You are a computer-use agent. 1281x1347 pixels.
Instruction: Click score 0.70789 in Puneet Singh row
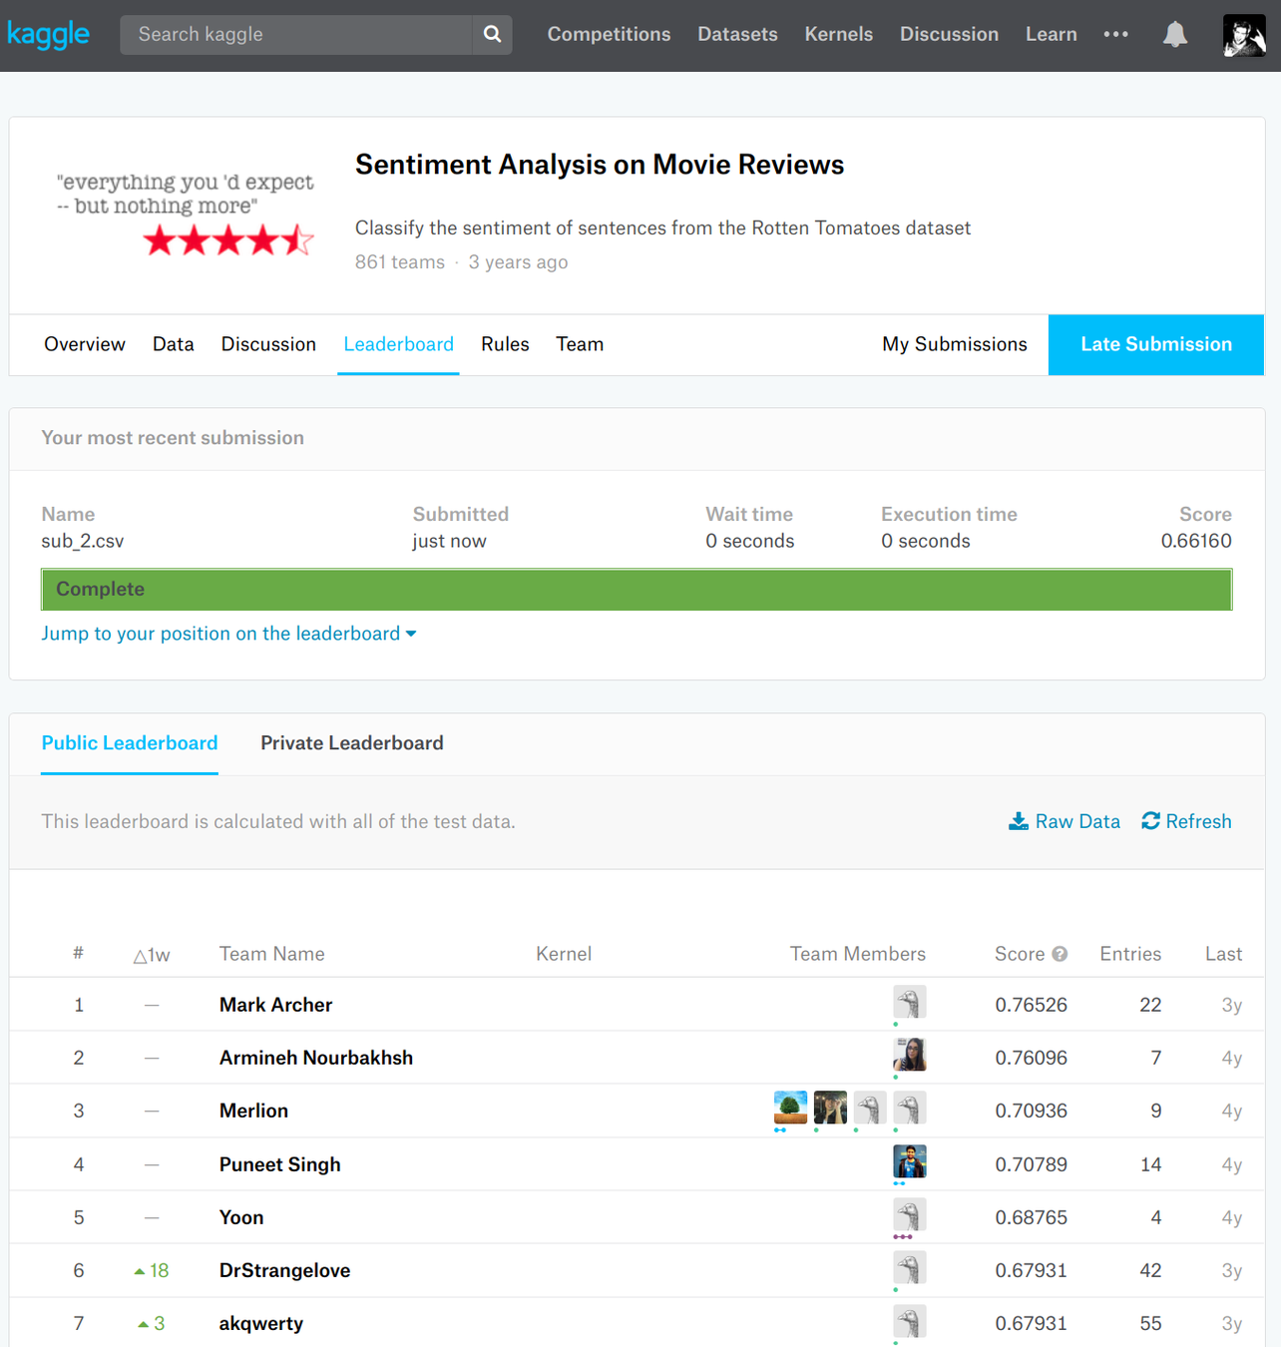click(x=1031, y=1164)
